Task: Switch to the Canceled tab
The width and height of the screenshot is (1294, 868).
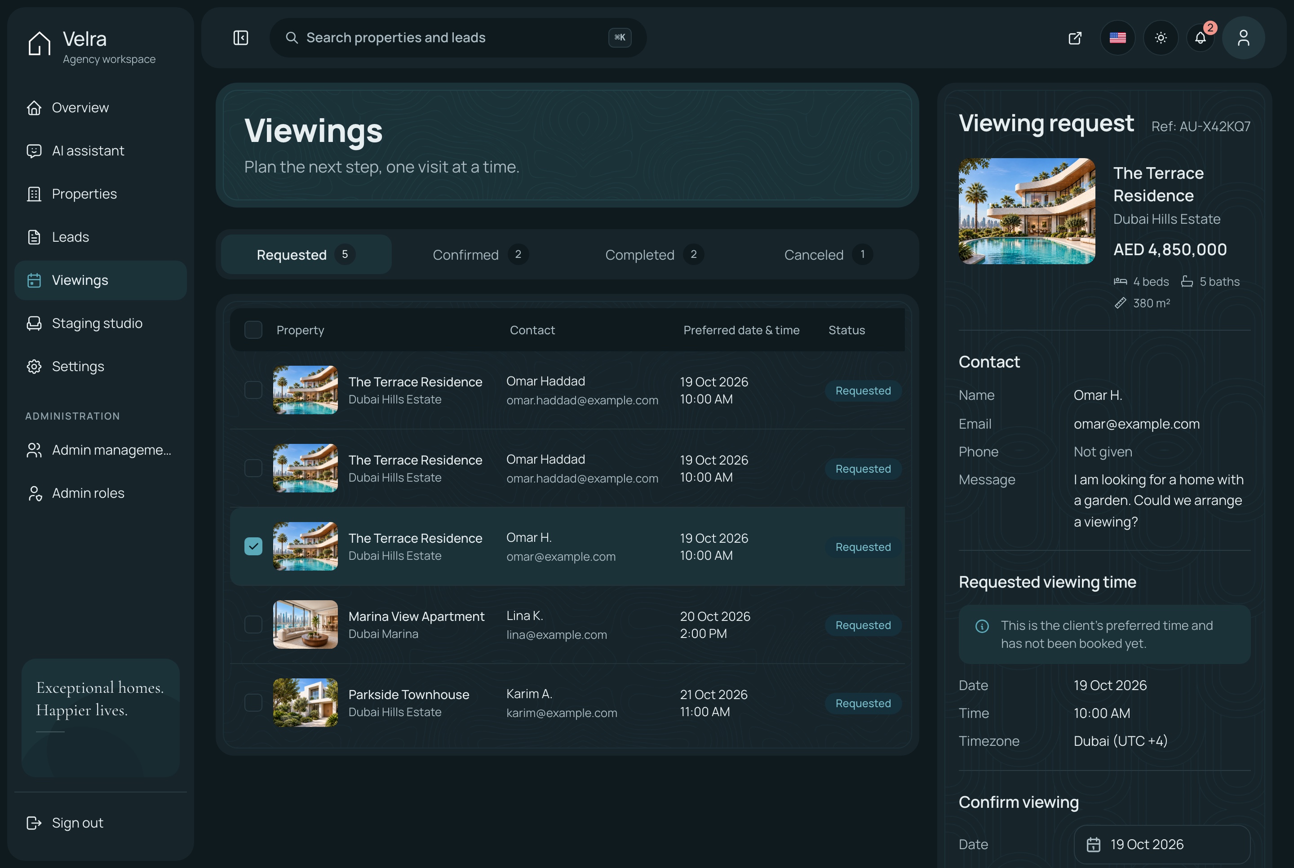Action: [828, 255]
